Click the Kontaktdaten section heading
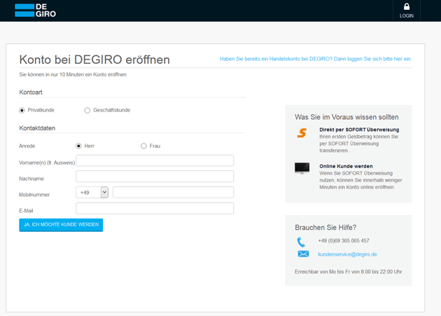The width and height of the screenshot is (441, 316). (x=37, y=128)
